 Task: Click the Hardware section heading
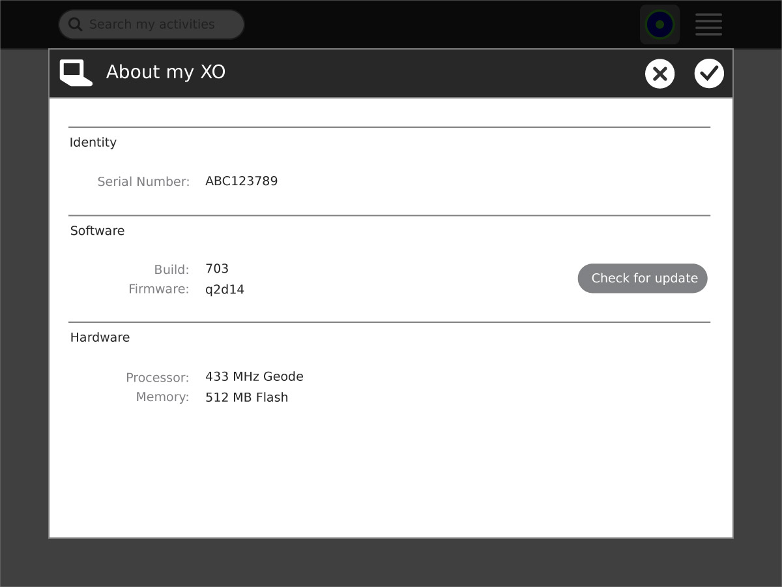[100, 337]
